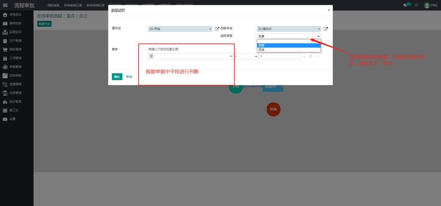Open 所有审批记录 menu in top bar

tap(73, 6)
